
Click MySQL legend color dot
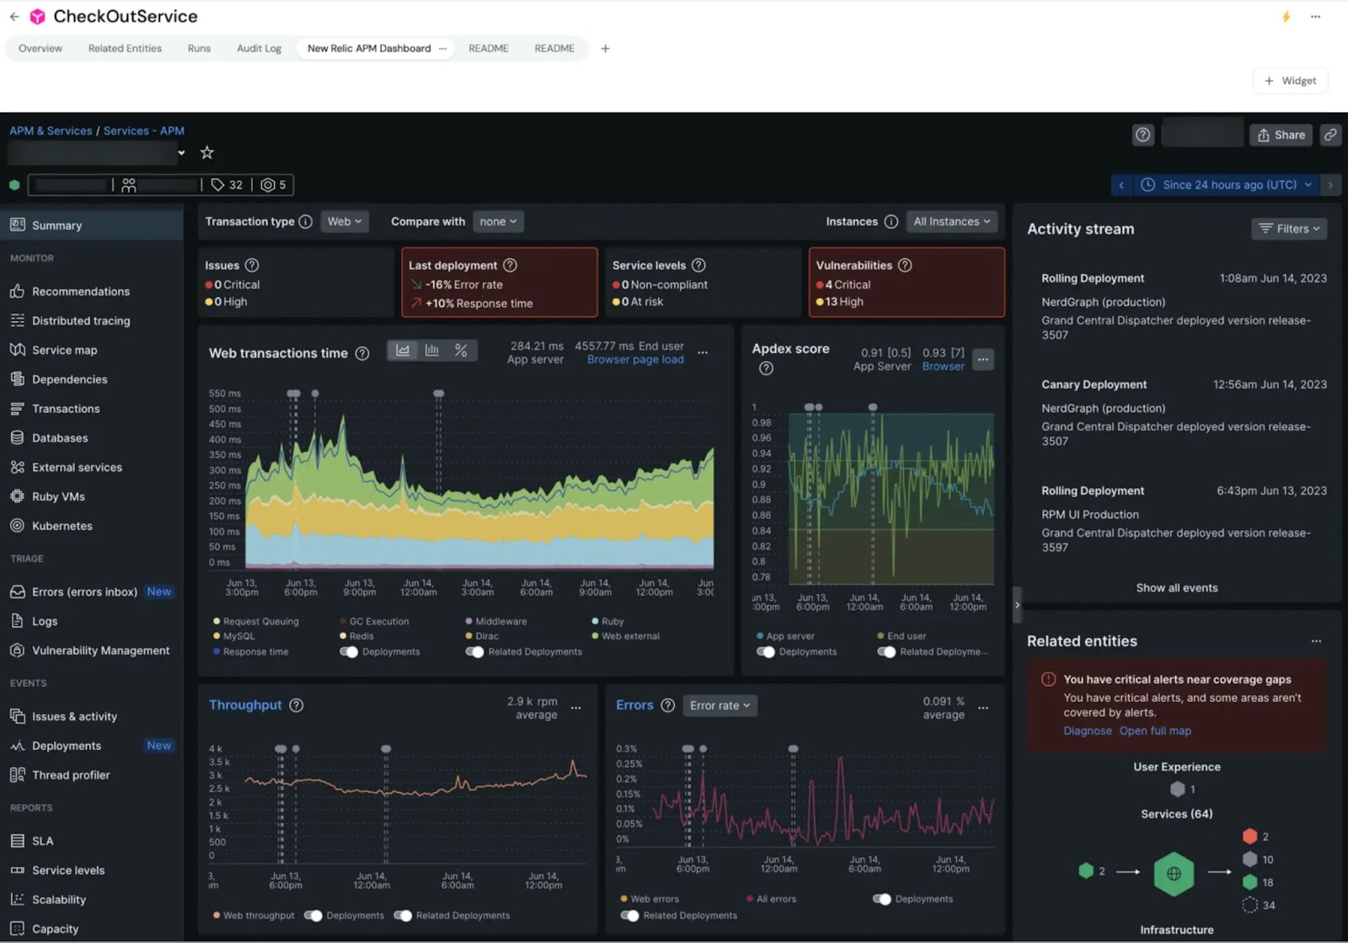coord(217,637)
